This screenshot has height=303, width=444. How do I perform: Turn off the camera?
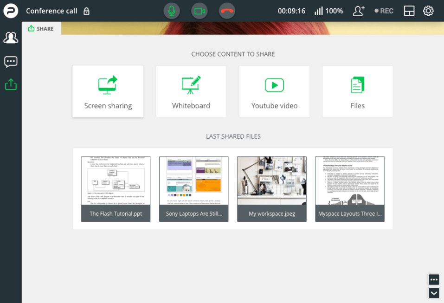coord(199,11)
